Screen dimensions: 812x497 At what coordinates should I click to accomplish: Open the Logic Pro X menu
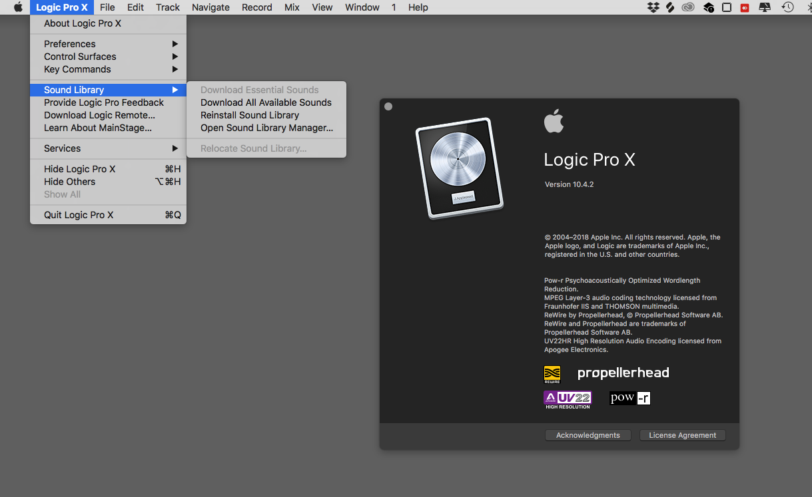pyautogui.click(x=62, y=7)
